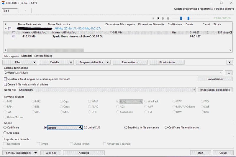Browse destination folder with the ... button
The image size is (236, 157).
229,73
